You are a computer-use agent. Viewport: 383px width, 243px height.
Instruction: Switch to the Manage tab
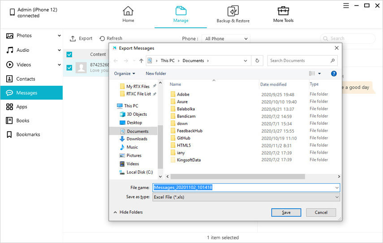(181, 14)
